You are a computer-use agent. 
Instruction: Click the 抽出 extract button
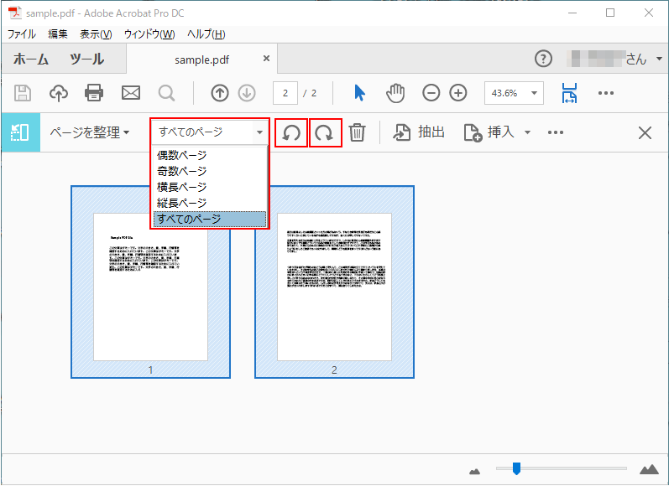pos(419,132)
